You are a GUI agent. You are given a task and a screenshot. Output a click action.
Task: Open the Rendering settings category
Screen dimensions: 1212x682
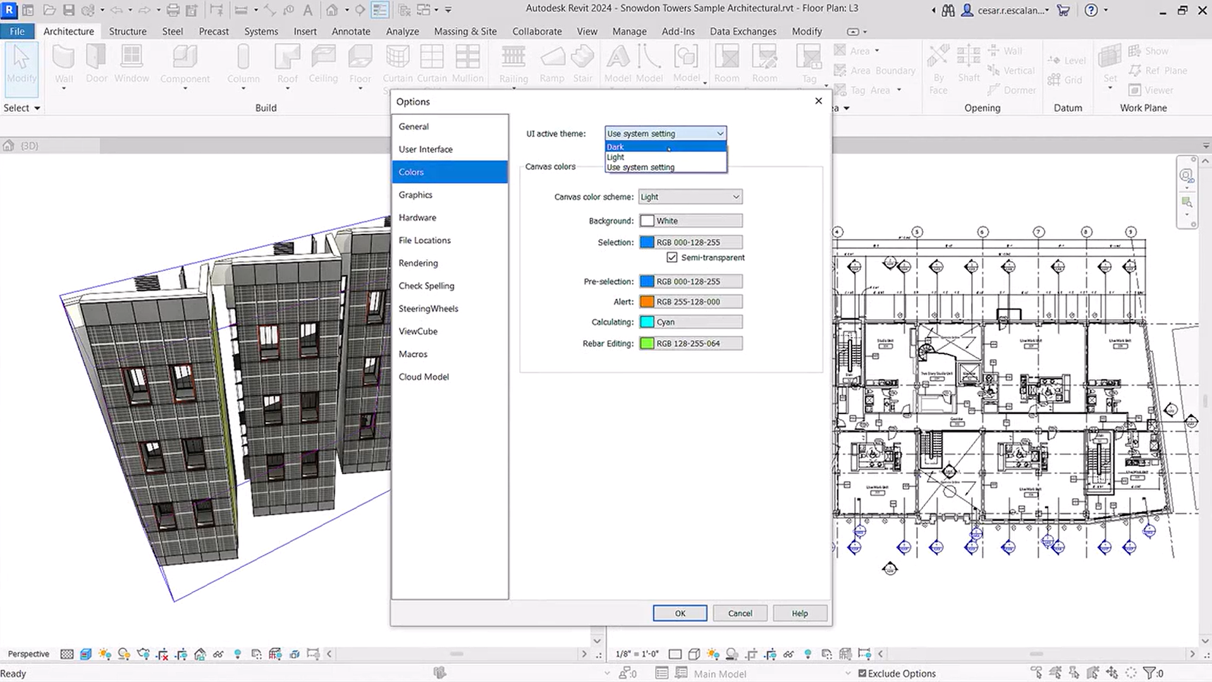pyautogui.click(x=418, y=263)
